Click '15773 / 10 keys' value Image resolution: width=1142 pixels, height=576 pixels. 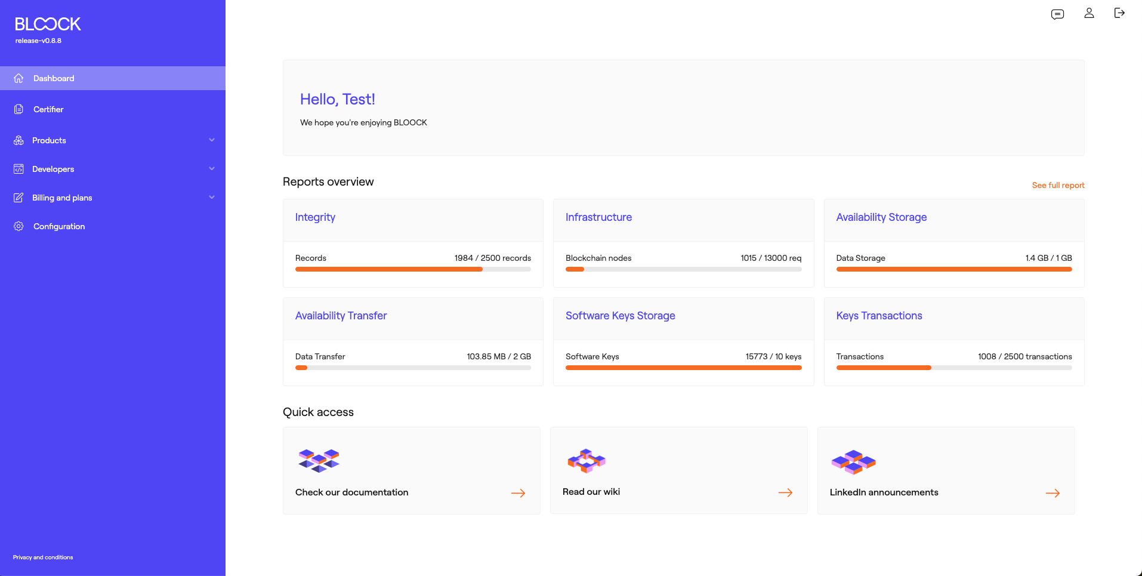(x=773, y=356)
